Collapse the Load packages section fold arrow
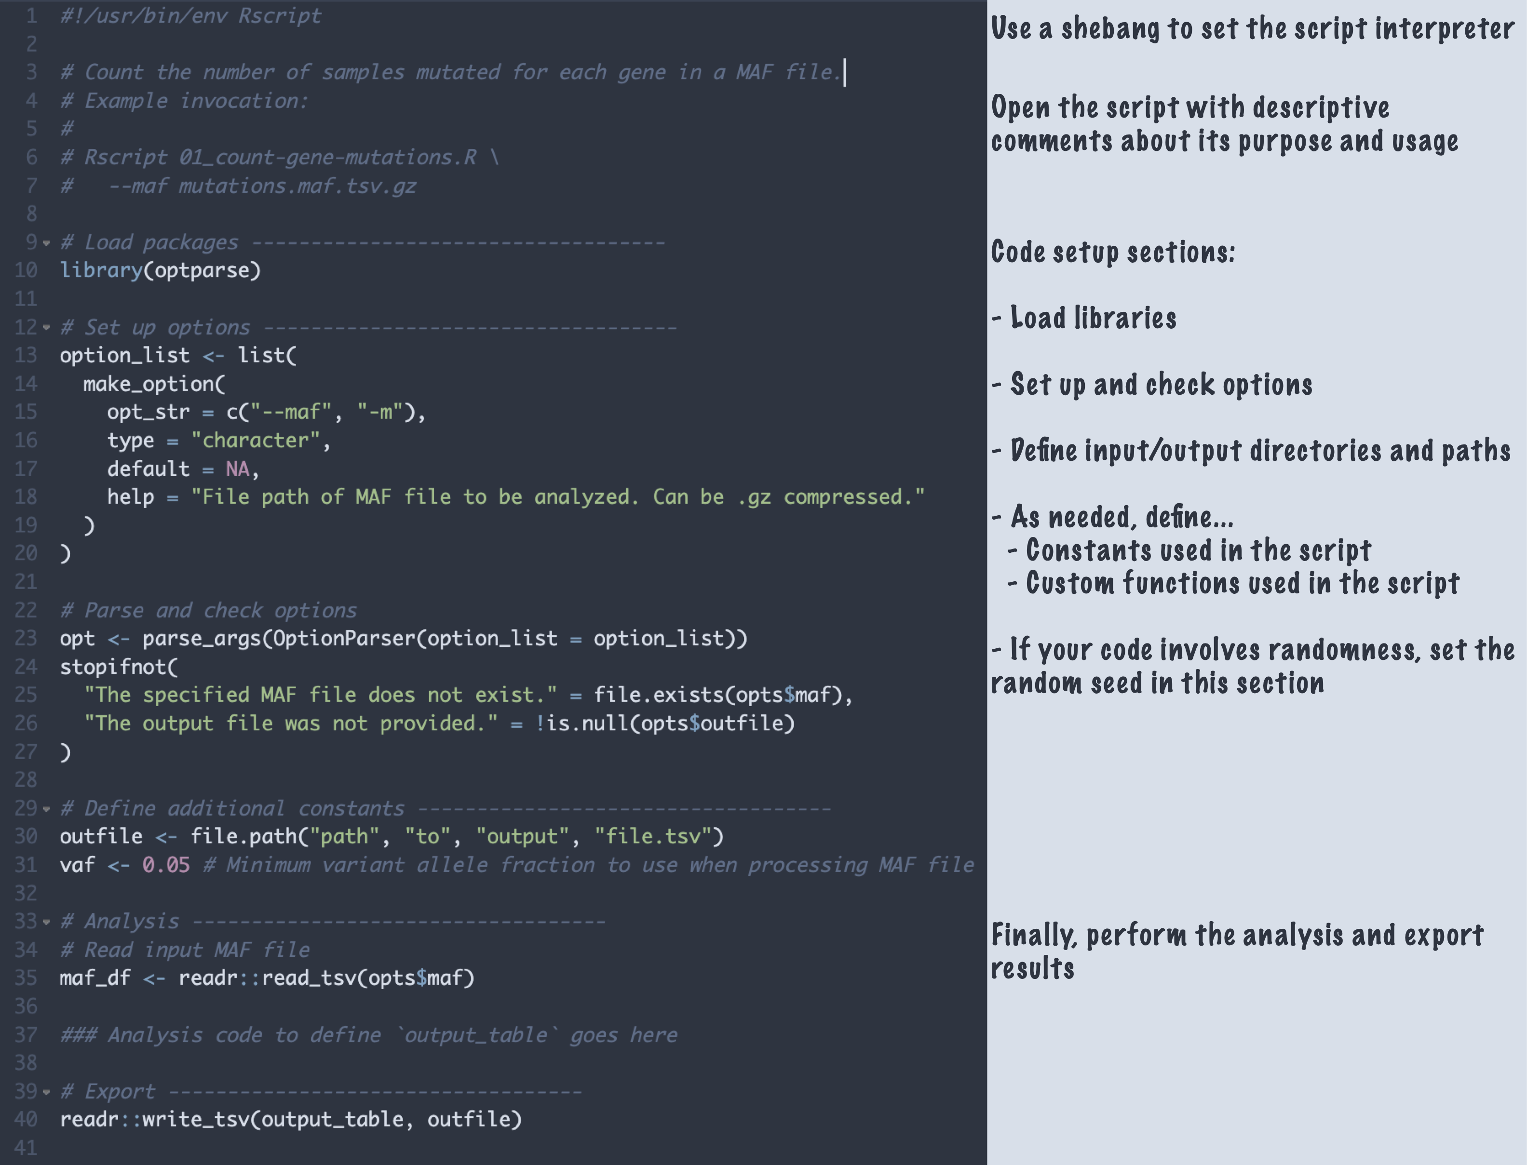 coord(46,243)
